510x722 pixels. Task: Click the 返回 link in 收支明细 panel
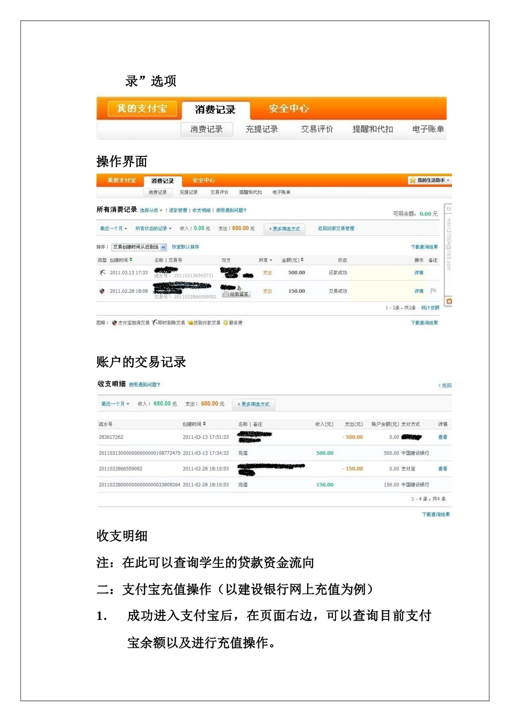pos(445,386)
